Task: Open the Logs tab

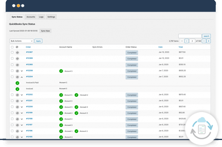Action: (41, 17)
